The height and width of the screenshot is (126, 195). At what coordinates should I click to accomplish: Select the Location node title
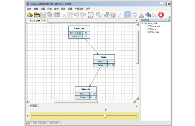pyautogui.click(x=79, y=29)
